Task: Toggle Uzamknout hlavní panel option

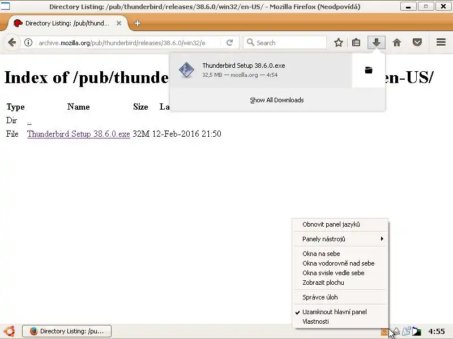Action: 340,312
